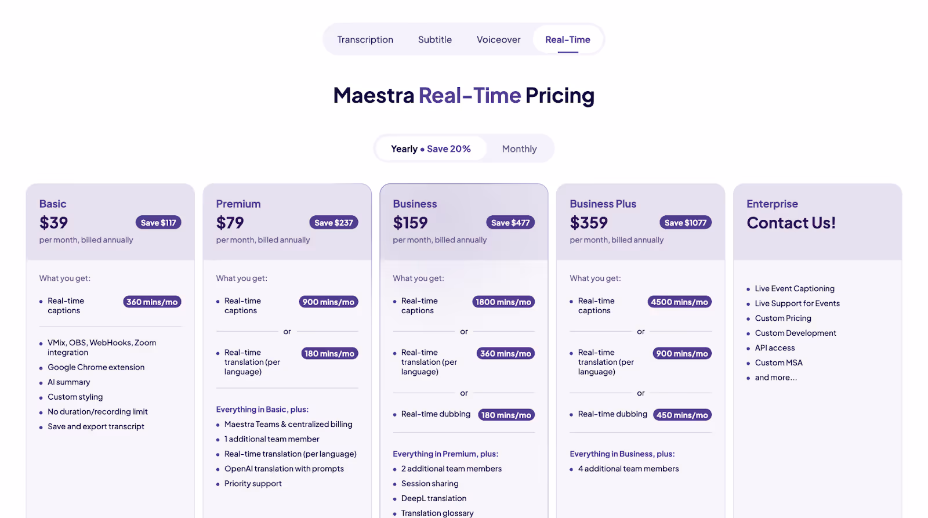Click the Premium plan title
This screenshot has width=928, height=518.
coord(238,204)
